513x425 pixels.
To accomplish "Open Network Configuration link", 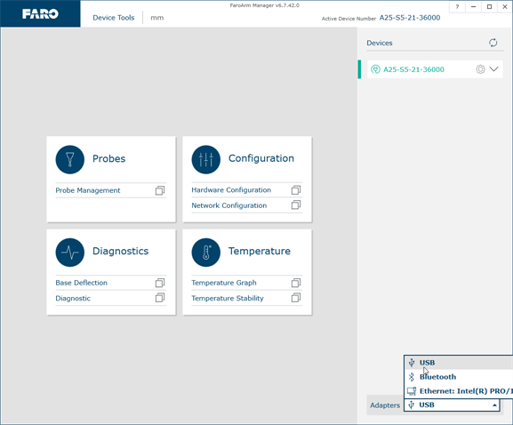I will pos(229,205).
